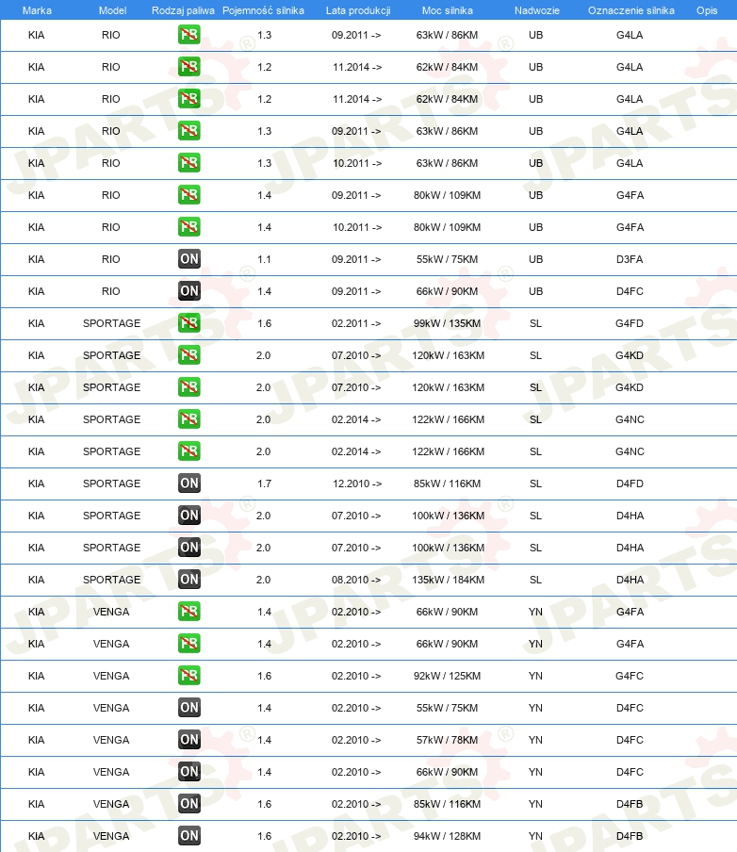Viewport: 737px width, 852px height.
Task: Select the G4FD engine code cell
Action: tap(630, 323)
